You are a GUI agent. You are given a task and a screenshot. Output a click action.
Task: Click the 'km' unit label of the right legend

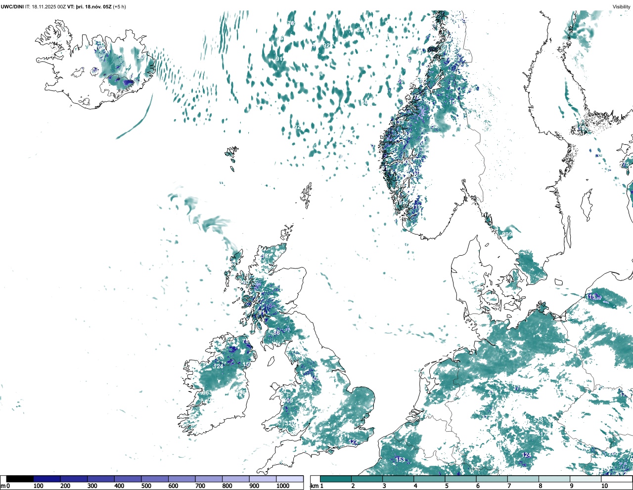coord(314,486)
